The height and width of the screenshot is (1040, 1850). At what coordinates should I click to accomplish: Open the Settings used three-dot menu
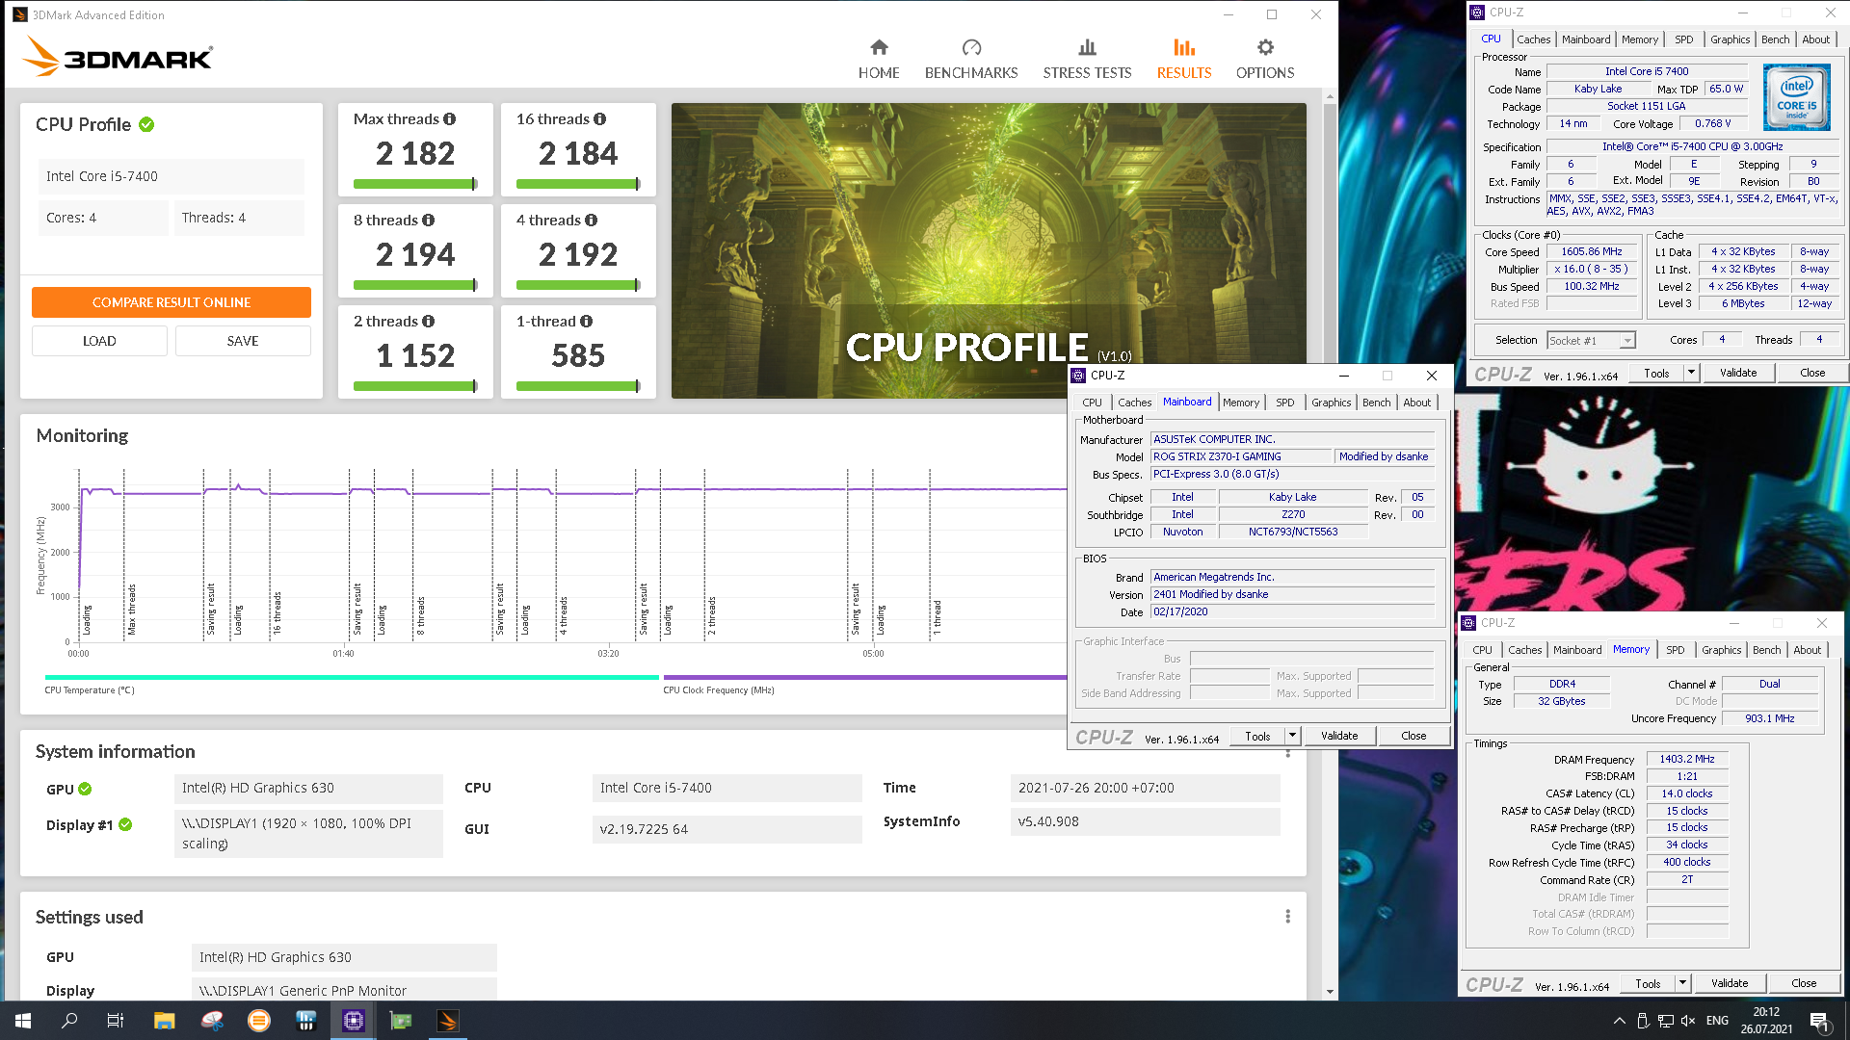tap(1287, 917)
